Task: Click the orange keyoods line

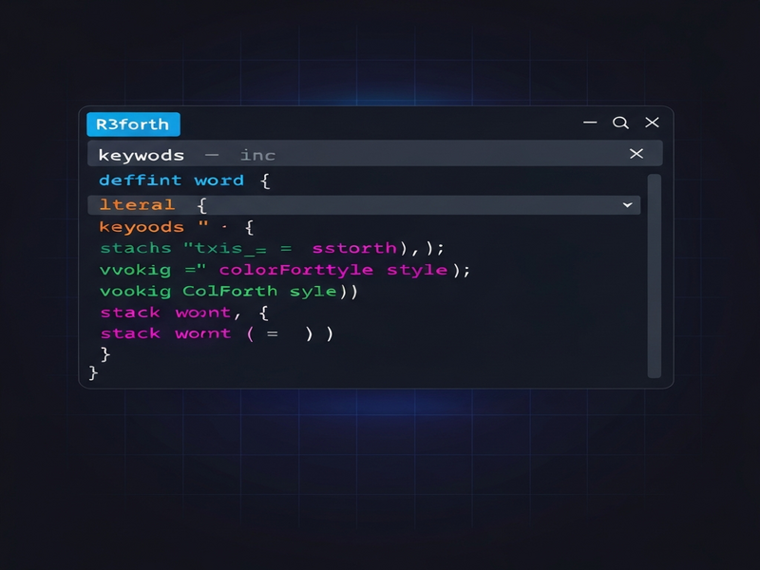Action: pos(177,227)
